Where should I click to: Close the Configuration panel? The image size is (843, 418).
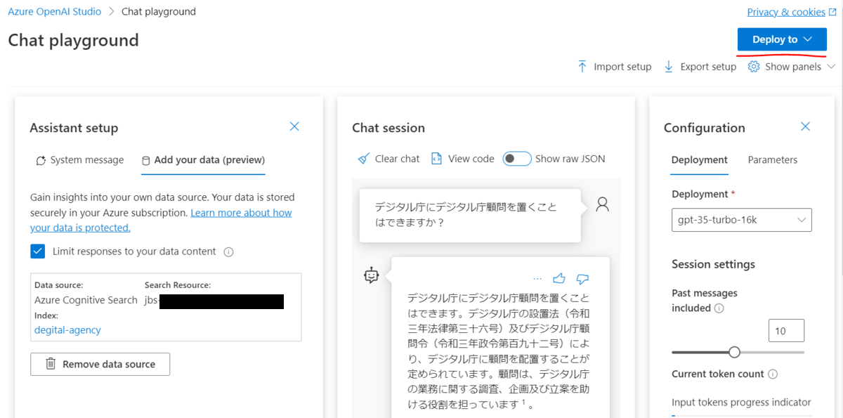805,126
